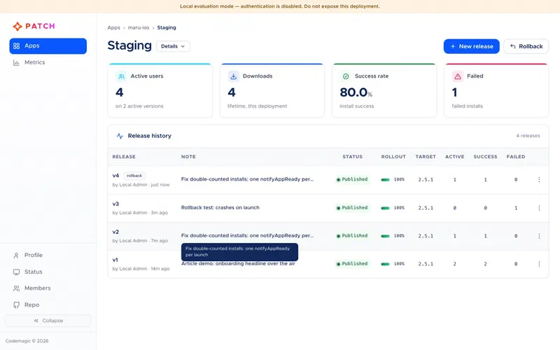Click the Patch logo
The height and width of the screenshot is (350, 560).
(34, 26)
